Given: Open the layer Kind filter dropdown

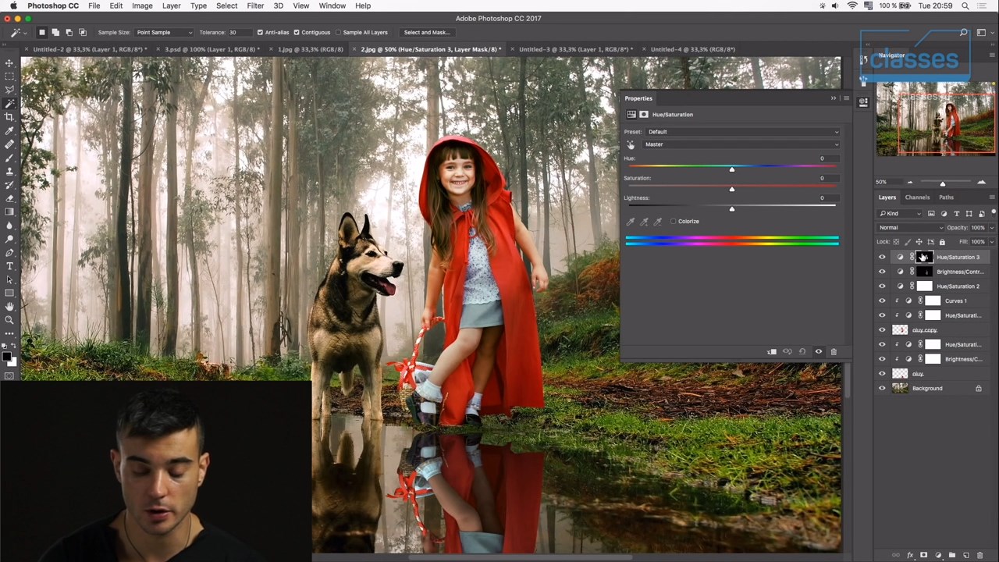Looking at the screenshot, I should tap(900, 214).
